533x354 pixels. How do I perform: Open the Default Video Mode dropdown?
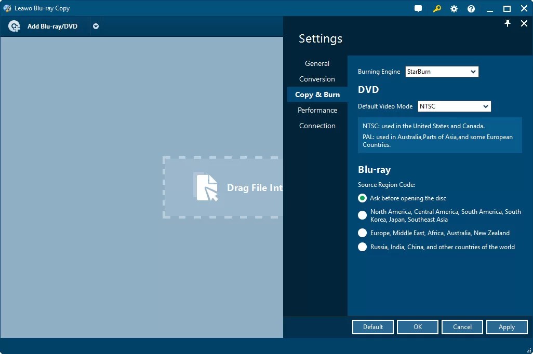454,106
